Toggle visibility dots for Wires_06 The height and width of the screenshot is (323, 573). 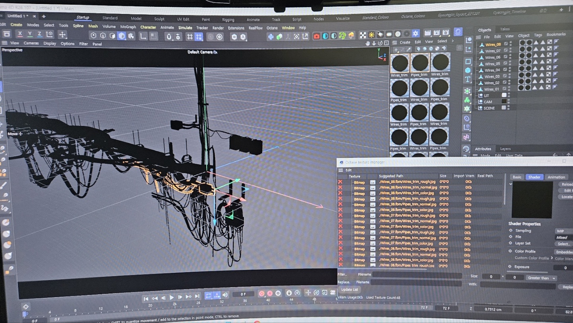(x=511, y=57)
